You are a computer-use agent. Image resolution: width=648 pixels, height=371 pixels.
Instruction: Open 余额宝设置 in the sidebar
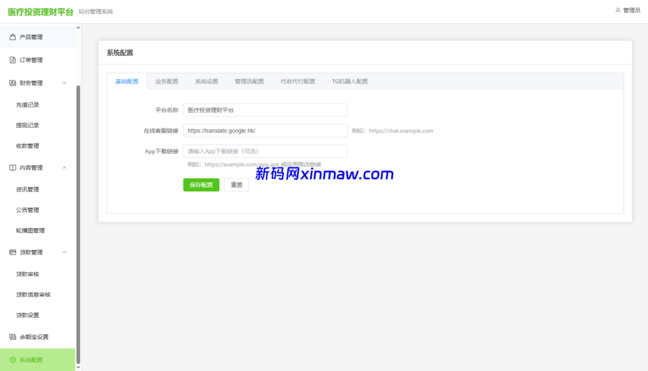37,337
